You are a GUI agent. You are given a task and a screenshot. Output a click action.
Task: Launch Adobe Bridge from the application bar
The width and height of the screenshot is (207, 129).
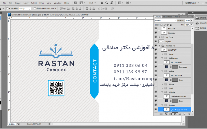tap(75, 3)
